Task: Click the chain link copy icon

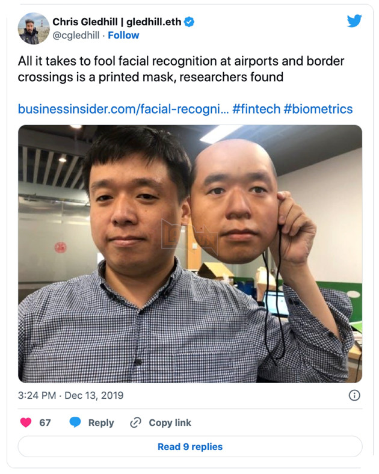Action: (135, 422)
